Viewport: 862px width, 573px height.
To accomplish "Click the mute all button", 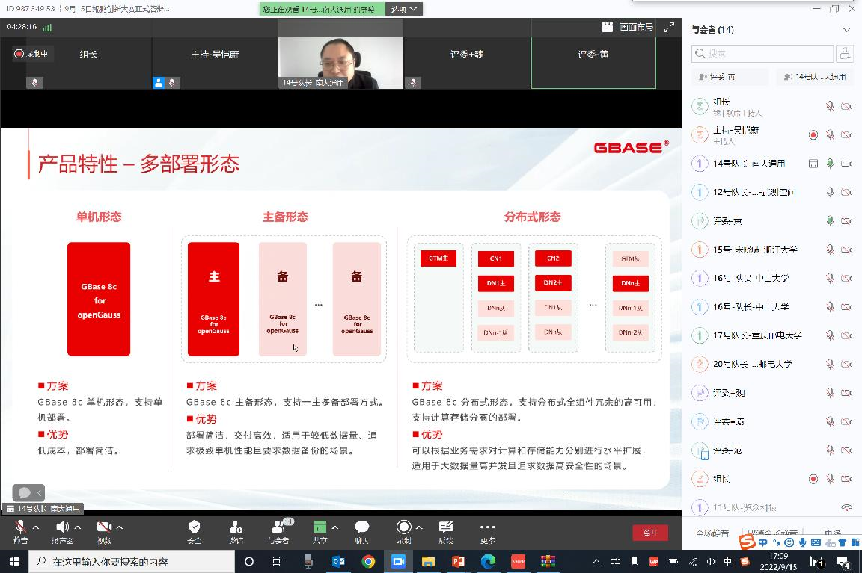I will pos(712,533).
